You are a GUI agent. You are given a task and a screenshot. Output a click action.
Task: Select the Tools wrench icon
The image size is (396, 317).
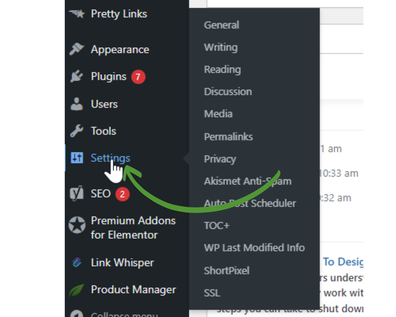pos(76,131)
